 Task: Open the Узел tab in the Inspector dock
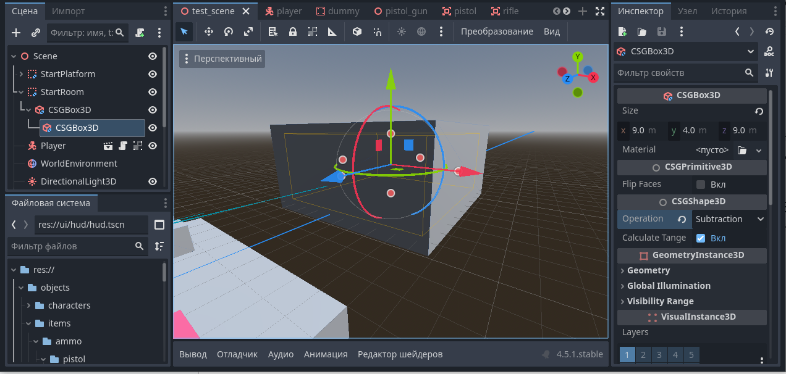point(687,11)
